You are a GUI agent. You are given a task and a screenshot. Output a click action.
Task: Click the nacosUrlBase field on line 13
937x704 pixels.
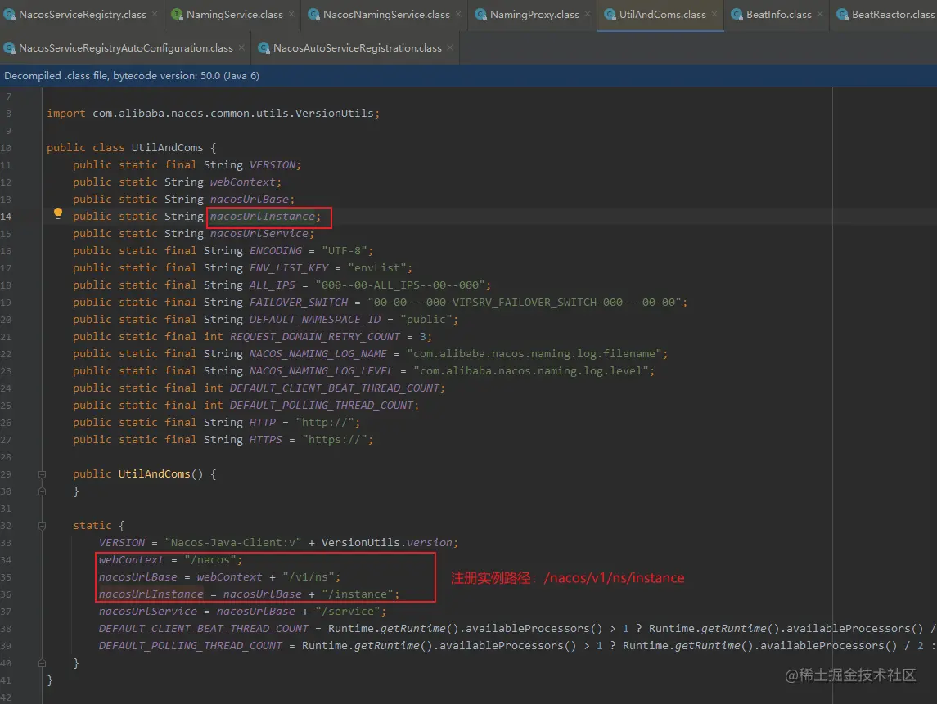click(250, 200)
